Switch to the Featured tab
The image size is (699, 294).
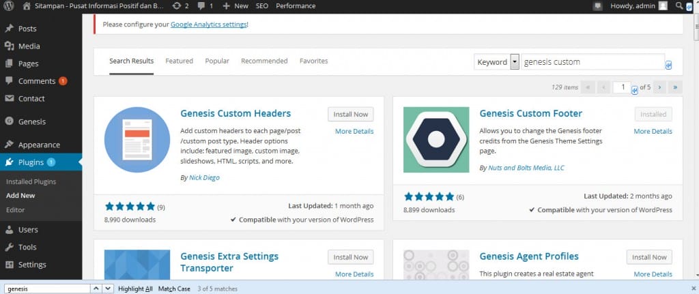tap(180, 61)
